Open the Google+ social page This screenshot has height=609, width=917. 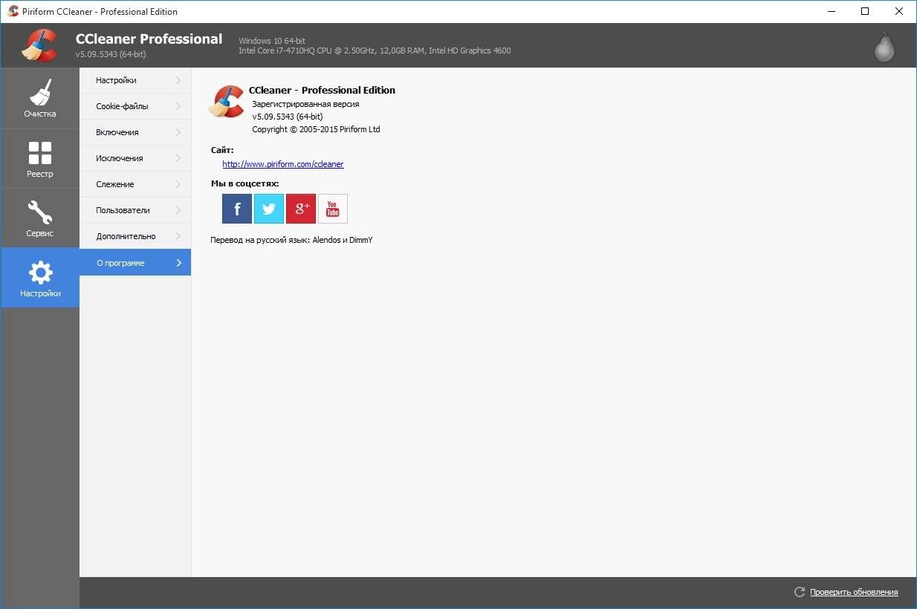click(x=301, y=209)
